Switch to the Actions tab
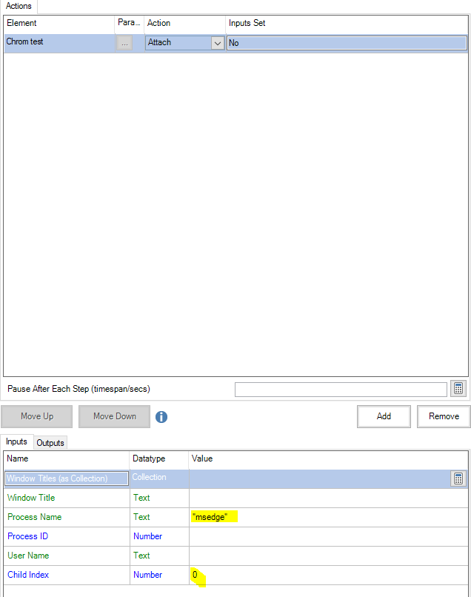This screenshot has width=471, height=597. point(19,6)
